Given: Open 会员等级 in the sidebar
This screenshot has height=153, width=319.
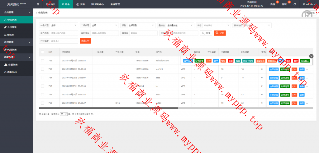Looking at the screenshot, I should pos(12,27).
